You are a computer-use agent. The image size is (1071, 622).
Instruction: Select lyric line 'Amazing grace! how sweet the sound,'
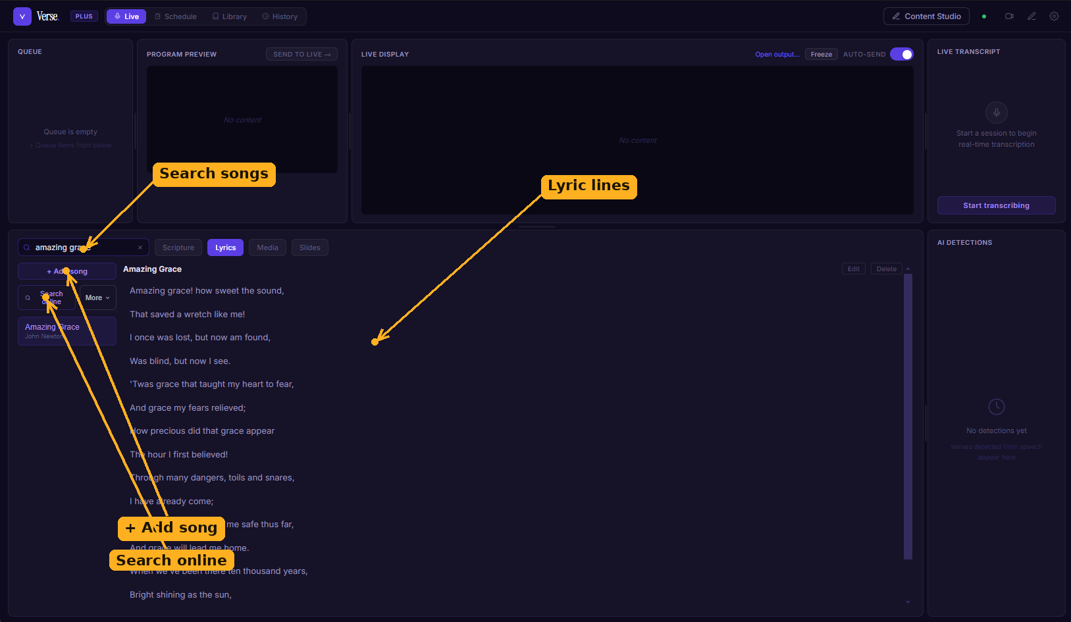coord(207,291)
